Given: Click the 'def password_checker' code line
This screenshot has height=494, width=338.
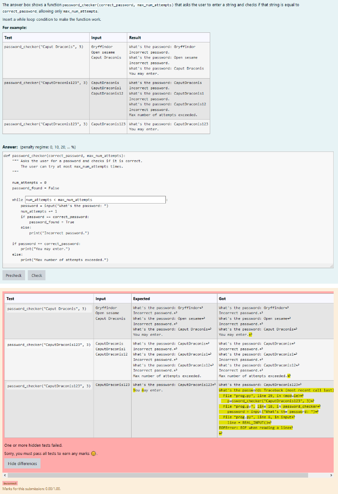Looking at the screenshot, I should 65,156.
